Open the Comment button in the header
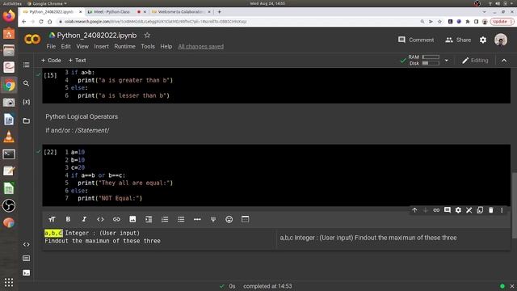This screenshot has height=291, width=517. (x=416, y=40)
